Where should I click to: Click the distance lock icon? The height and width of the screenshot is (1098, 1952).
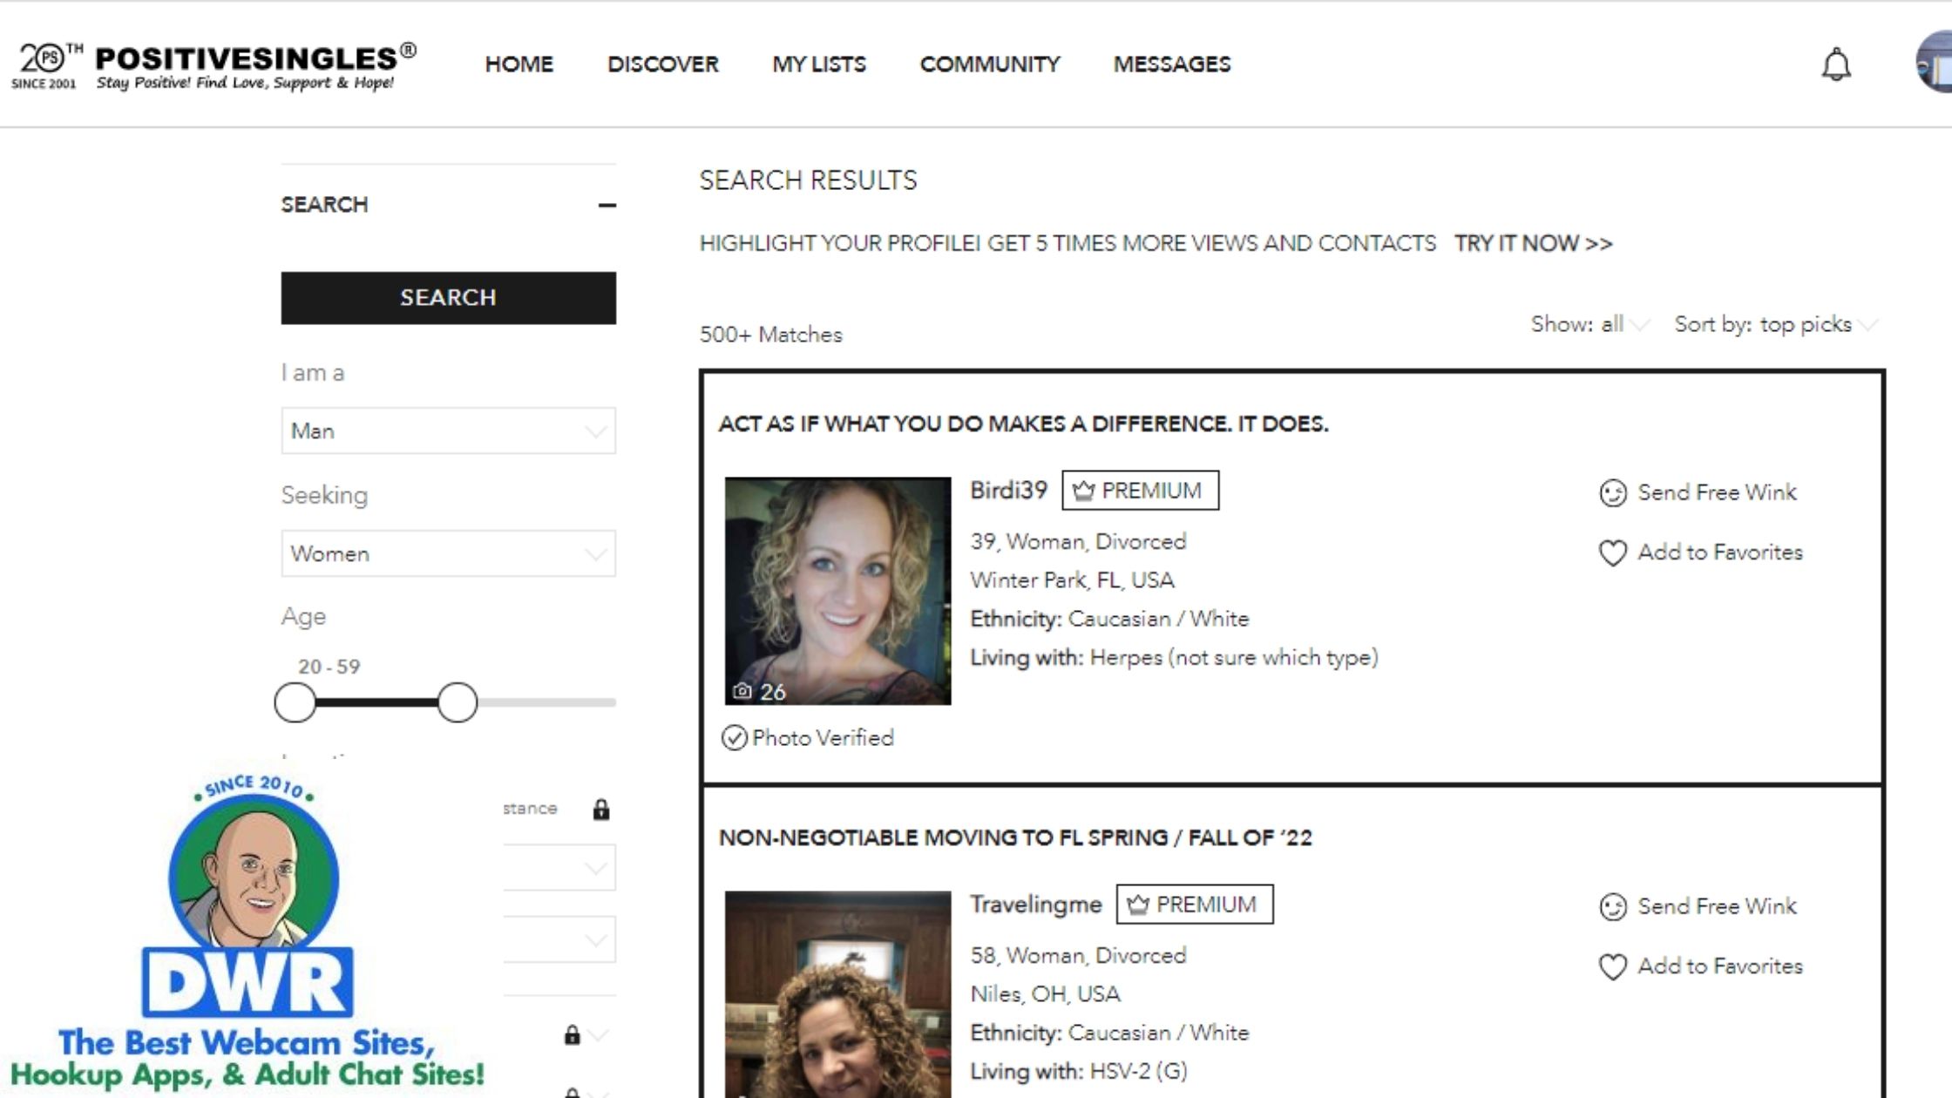click(x=601, y=810)
